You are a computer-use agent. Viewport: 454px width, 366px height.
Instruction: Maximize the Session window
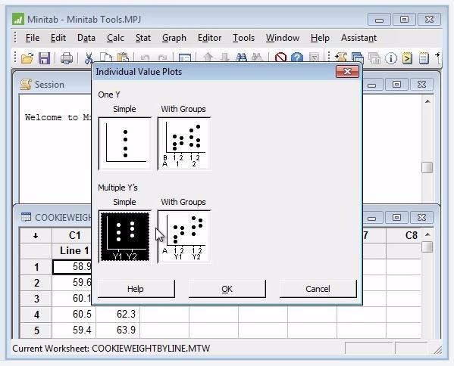click(x=396, y=85)
